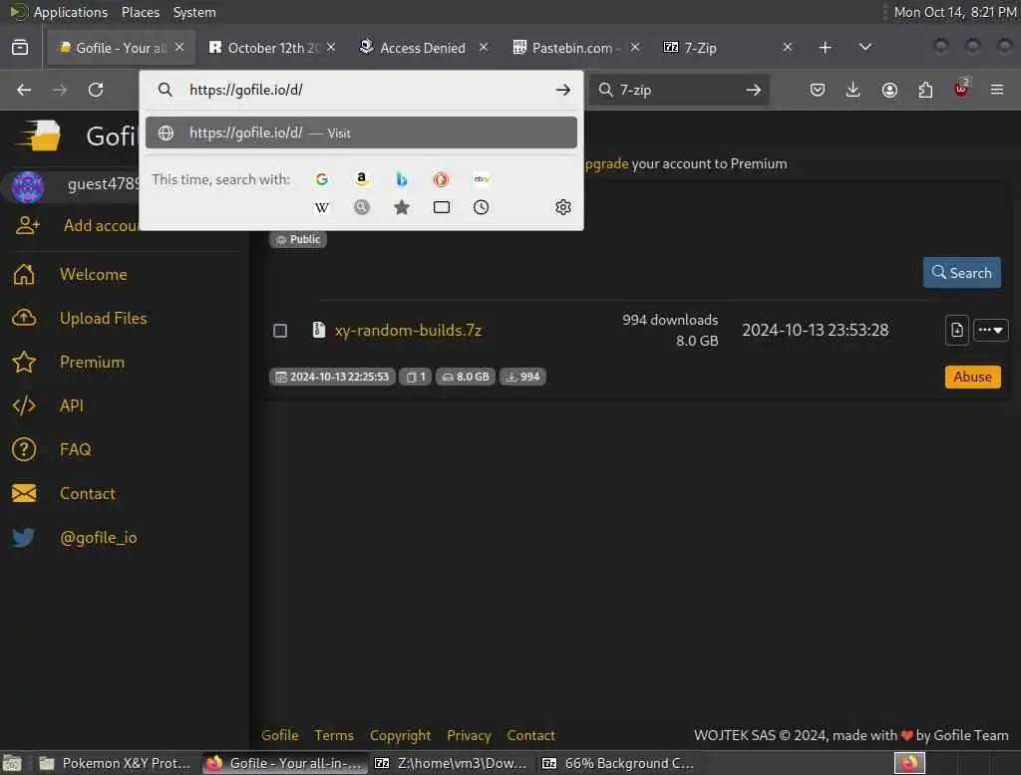Open the Places menu
The image size is (1021, 775).
(140, 12)
